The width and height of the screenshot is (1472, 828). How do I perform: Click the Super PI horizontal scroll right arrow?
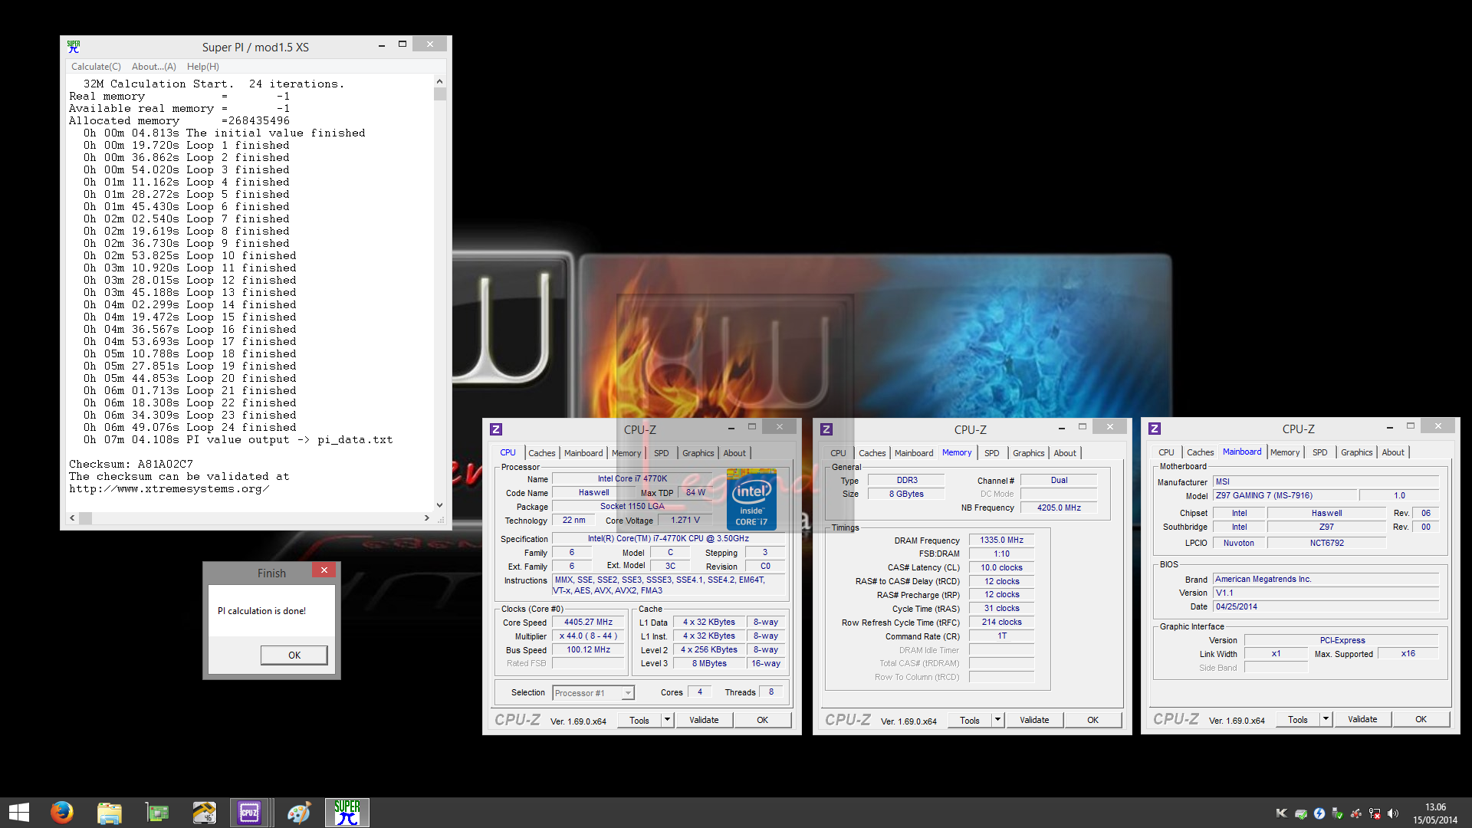[427, 518]
